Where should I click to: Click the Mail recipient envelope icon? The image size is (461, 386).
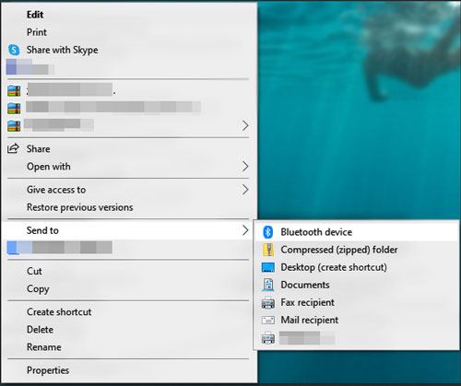pos(268,321)
